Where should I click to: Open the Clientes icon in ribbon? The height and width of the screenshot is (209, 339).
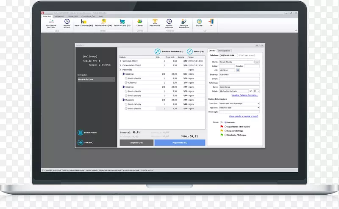click(x=140, y=22)
